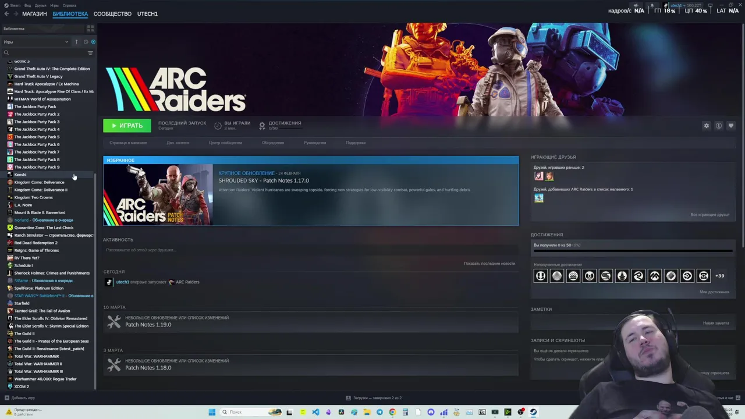745x419 pixels.
Task: Switch to the БИБЛИОТЕКА tab
Action: tap(70, 14)
